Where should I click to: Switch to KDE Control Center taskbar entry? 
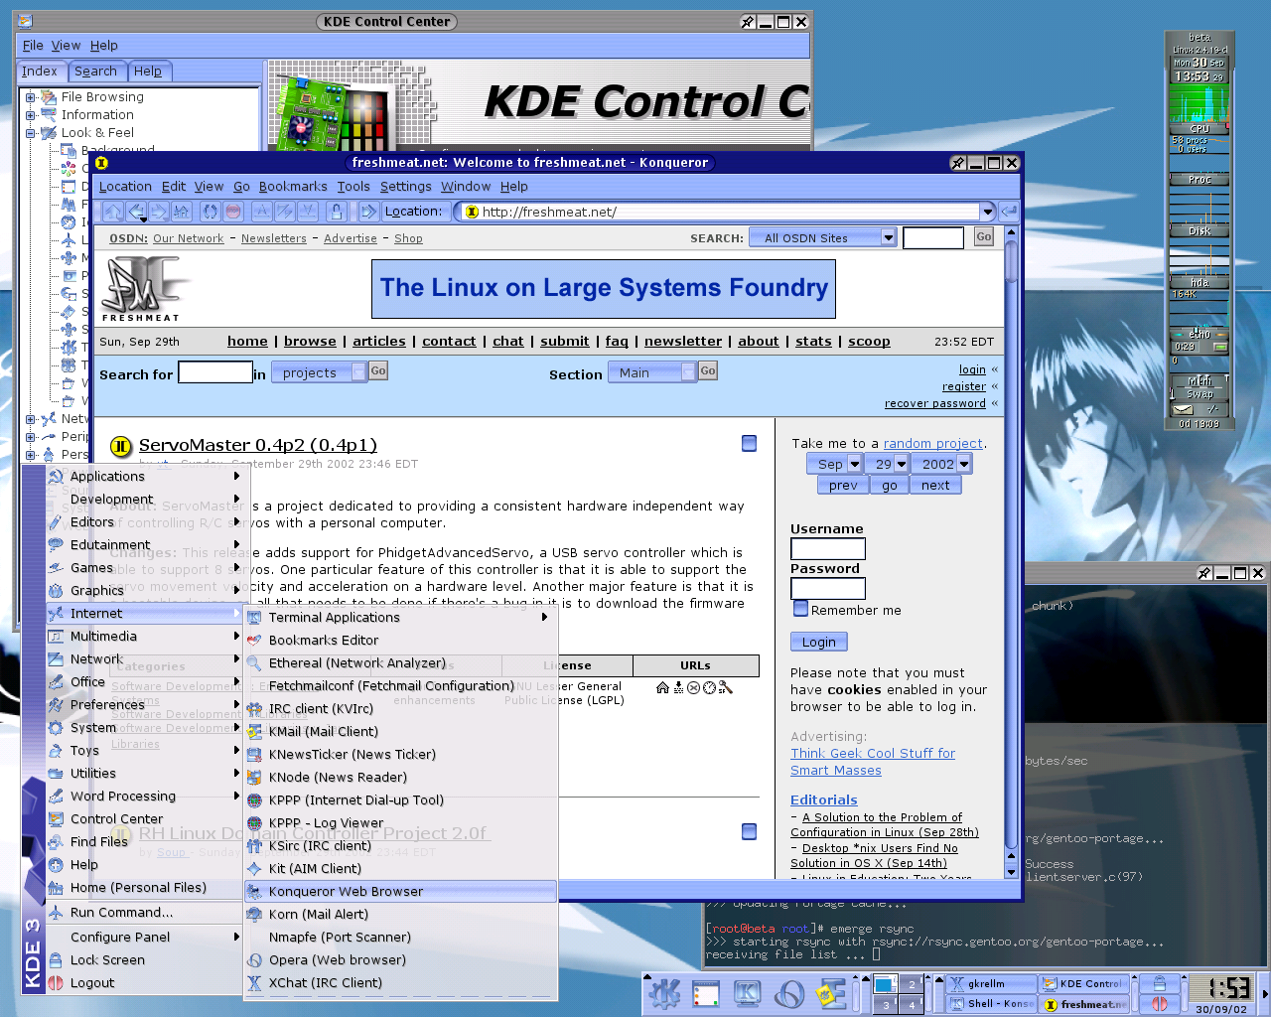coord(1082,983)
